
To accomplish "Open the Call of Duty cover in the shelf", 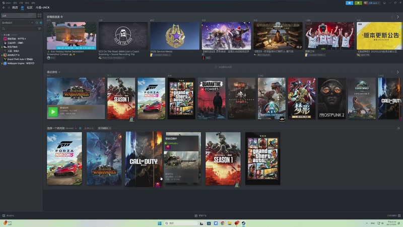I will click(144, 159).
